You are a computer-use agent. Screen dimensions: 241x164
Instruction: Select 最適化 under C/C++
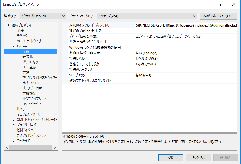tap(28, 57)
